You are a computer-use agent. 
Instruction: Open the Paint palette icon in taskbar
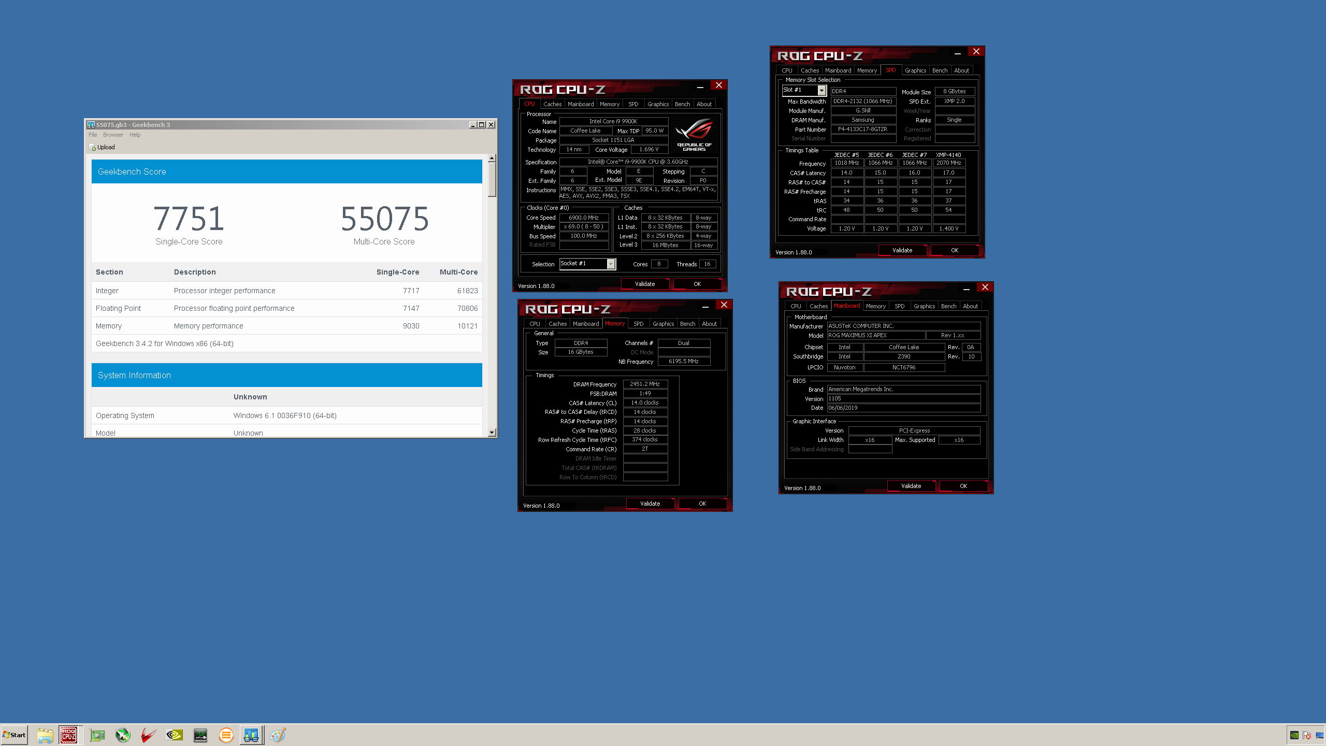click(278, 735)
